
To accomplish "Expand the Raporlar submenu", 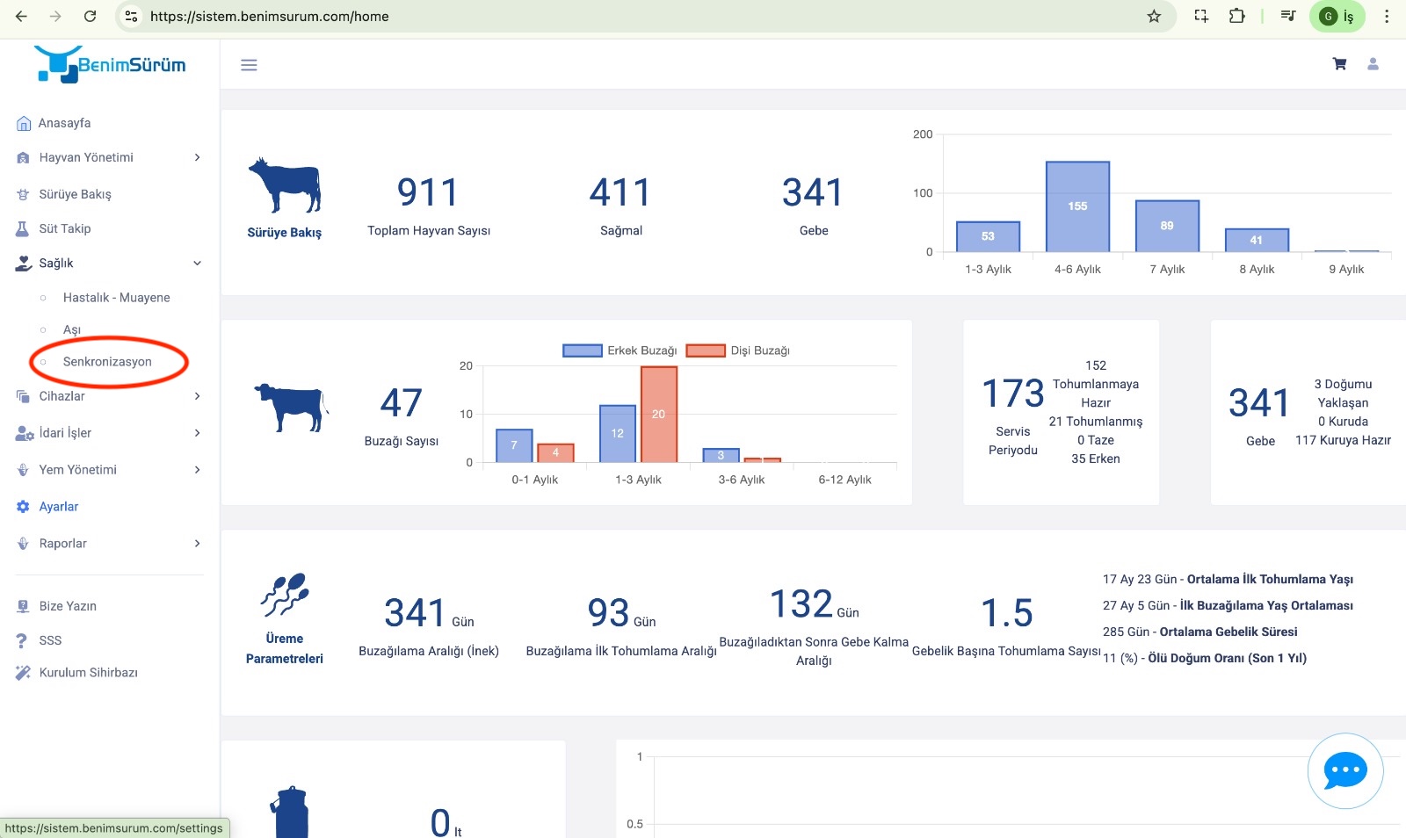I will [x=109, y=544].
